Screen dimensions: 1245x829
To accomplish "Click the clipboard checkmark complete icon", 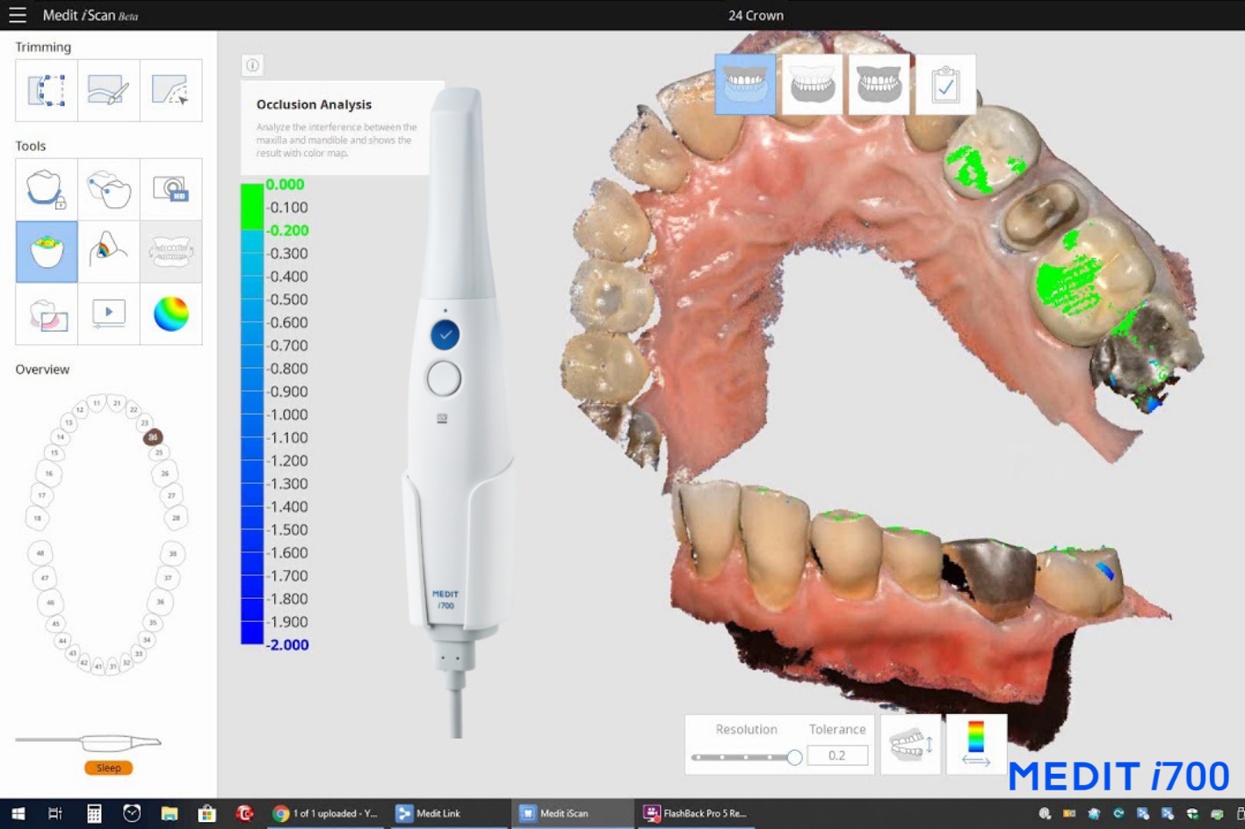I will (x=945, y=84).
